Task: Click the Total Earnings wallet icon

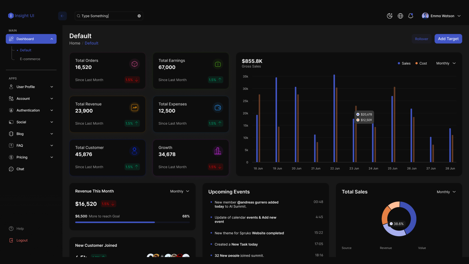Action: [218, 64]
